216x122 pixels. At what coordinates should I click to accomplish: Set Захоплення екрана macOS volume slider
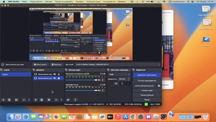(81, 80)
